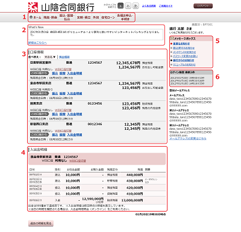
Task: Open the 外貨 menu item
Action: coord(96,17)
